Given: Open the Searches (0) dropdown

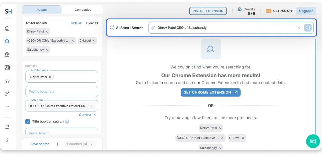Looking at the screenshot, I should [x=80, y=144].
